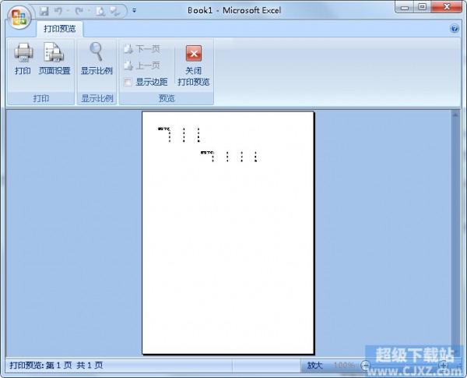The image size is (467, 378).
Task: Click the Print (打印) icon
Action: [23, 59]
